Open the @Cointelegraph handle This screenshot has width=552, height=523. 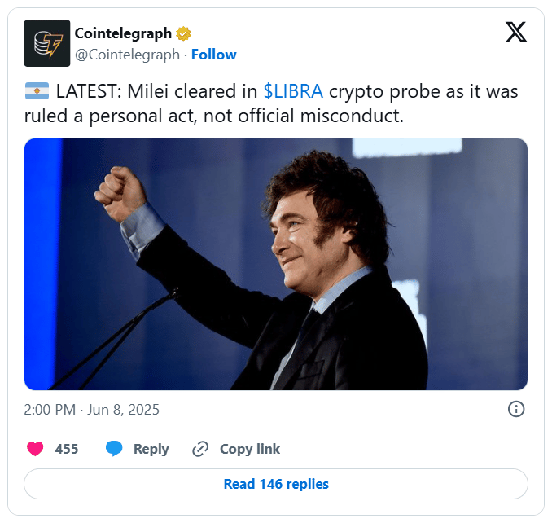127,55
